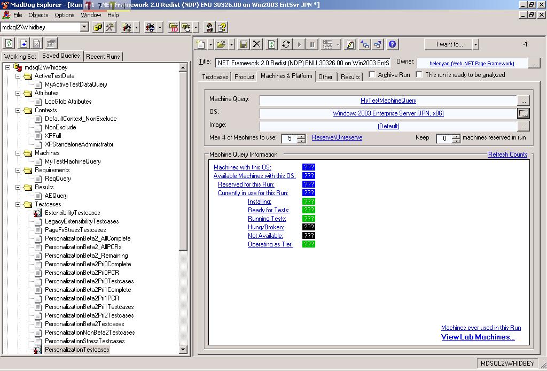This screenshot has height=371, width=547.
Task: Open the mdsql2\Whidbey database dropdown
Action: click(84, 27)
